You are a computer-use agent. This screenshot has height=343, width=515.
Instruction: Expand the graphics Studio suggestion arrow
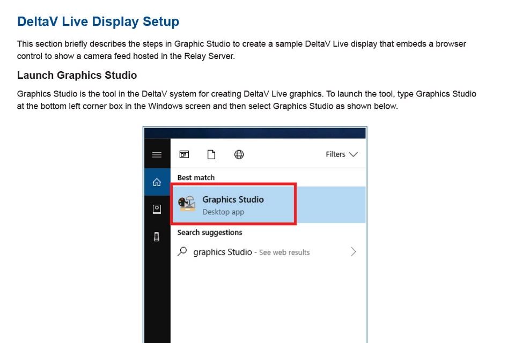pos(353,251)
